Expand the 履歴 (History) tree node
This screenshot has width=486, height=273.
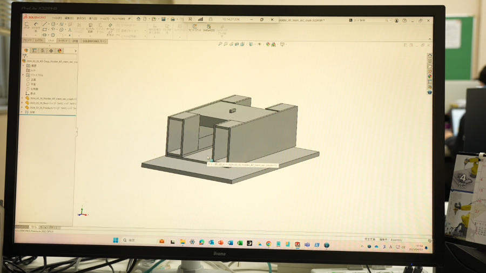click(23, 65)
